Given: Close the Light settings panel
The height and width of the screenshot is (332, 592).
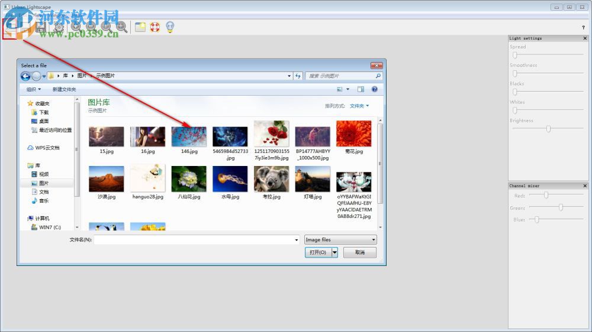Looking at the screenshot, I should coord(585,38).
